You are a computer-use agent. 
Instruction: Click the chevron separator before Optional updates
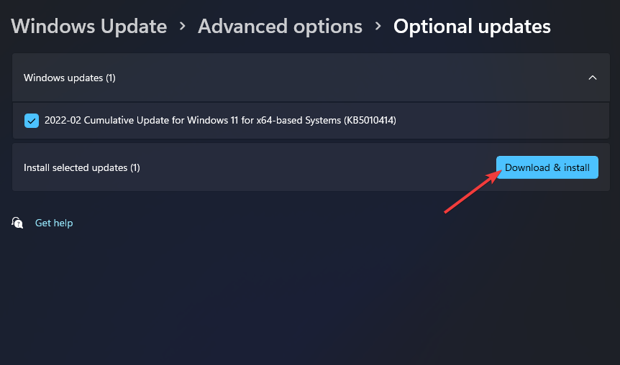[378, 27]
